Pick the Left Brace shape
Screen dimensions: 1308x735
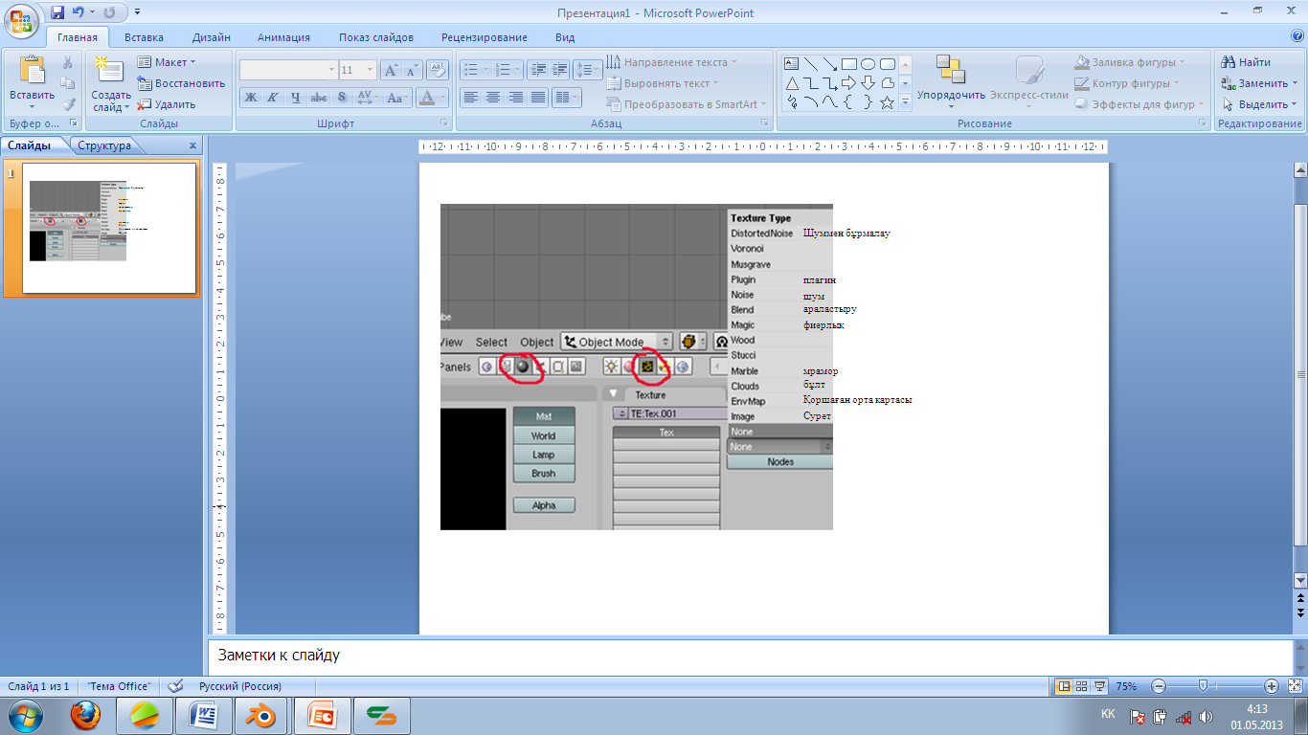[x=849, y=102]
